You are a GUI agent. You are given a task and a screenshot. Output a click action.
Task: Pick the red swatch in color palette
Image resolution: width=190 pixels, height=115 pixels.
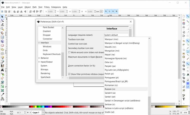[x=32, y=107]
